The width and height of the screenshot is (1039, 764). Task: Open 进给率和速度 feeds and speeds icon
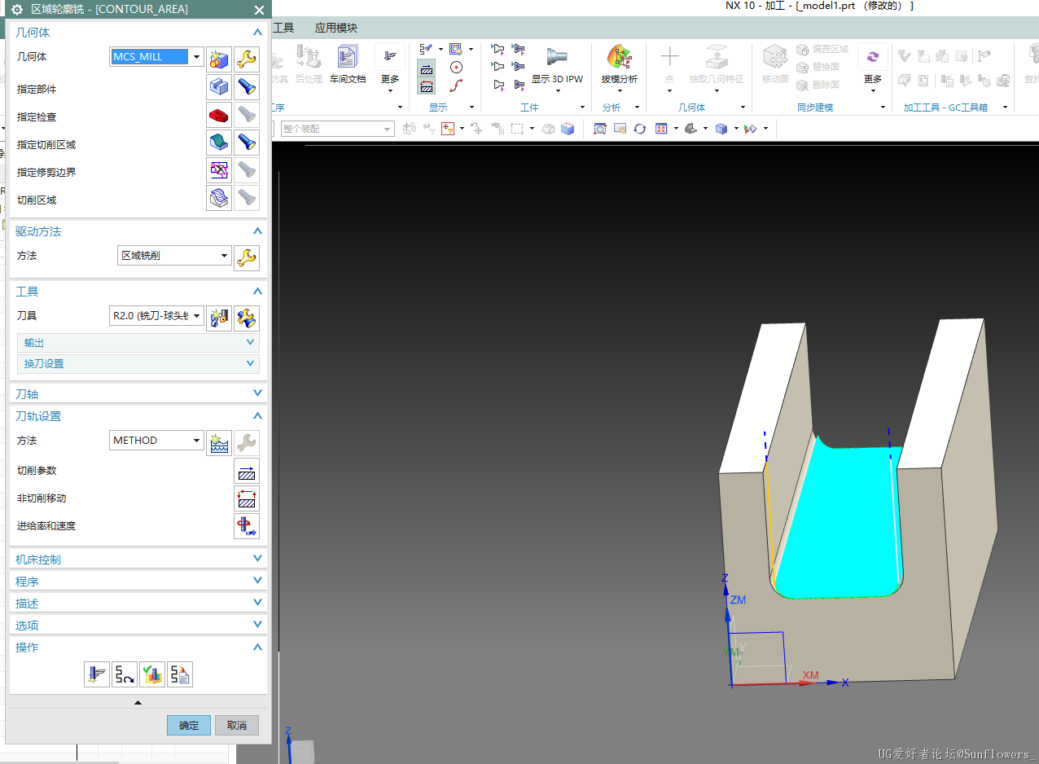pyautogui.click(x=247, y=526)
